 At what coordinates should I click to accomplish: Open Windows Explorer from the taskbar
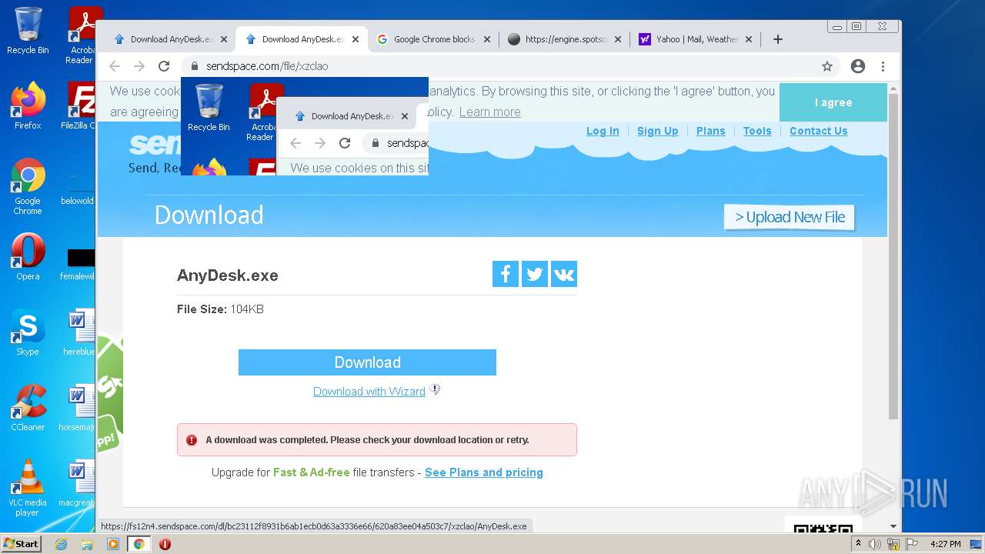pyautogui.click(x=87, y=544)
